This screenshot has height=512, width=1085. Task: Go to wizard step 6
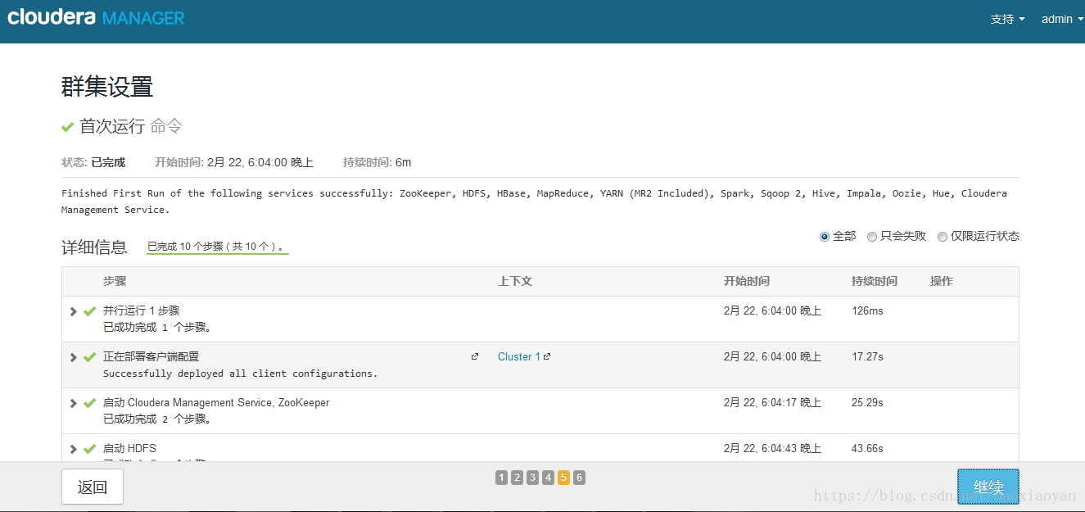point(579,478)
